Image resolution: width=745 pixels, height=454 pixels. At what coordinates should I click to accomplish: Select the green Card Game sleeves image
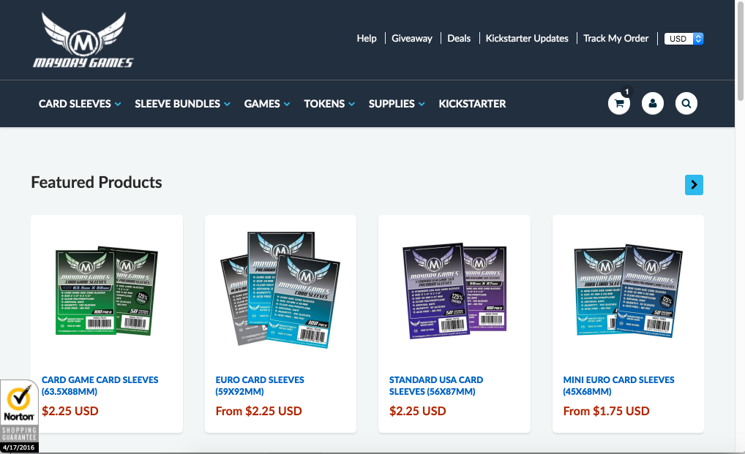pyautogui.click(x=106, y=291)
